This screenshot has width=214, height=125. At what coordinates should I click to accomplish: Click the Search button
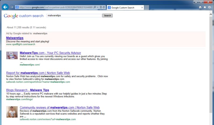(x=107, y=15)
